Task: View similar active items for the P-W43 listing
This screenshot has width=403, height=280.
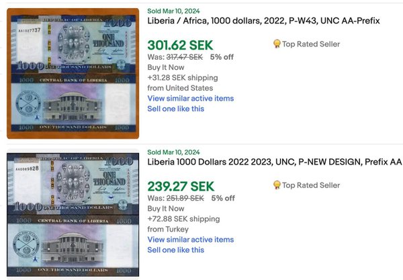Action: click(x=190, y=98)
